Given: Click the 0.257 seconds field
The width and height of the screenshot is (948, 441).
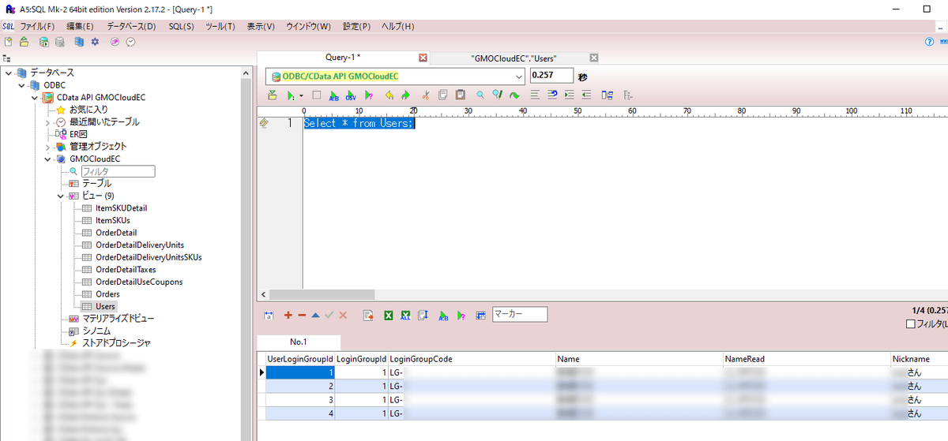Looking at the screenshot, I should 552,76.
